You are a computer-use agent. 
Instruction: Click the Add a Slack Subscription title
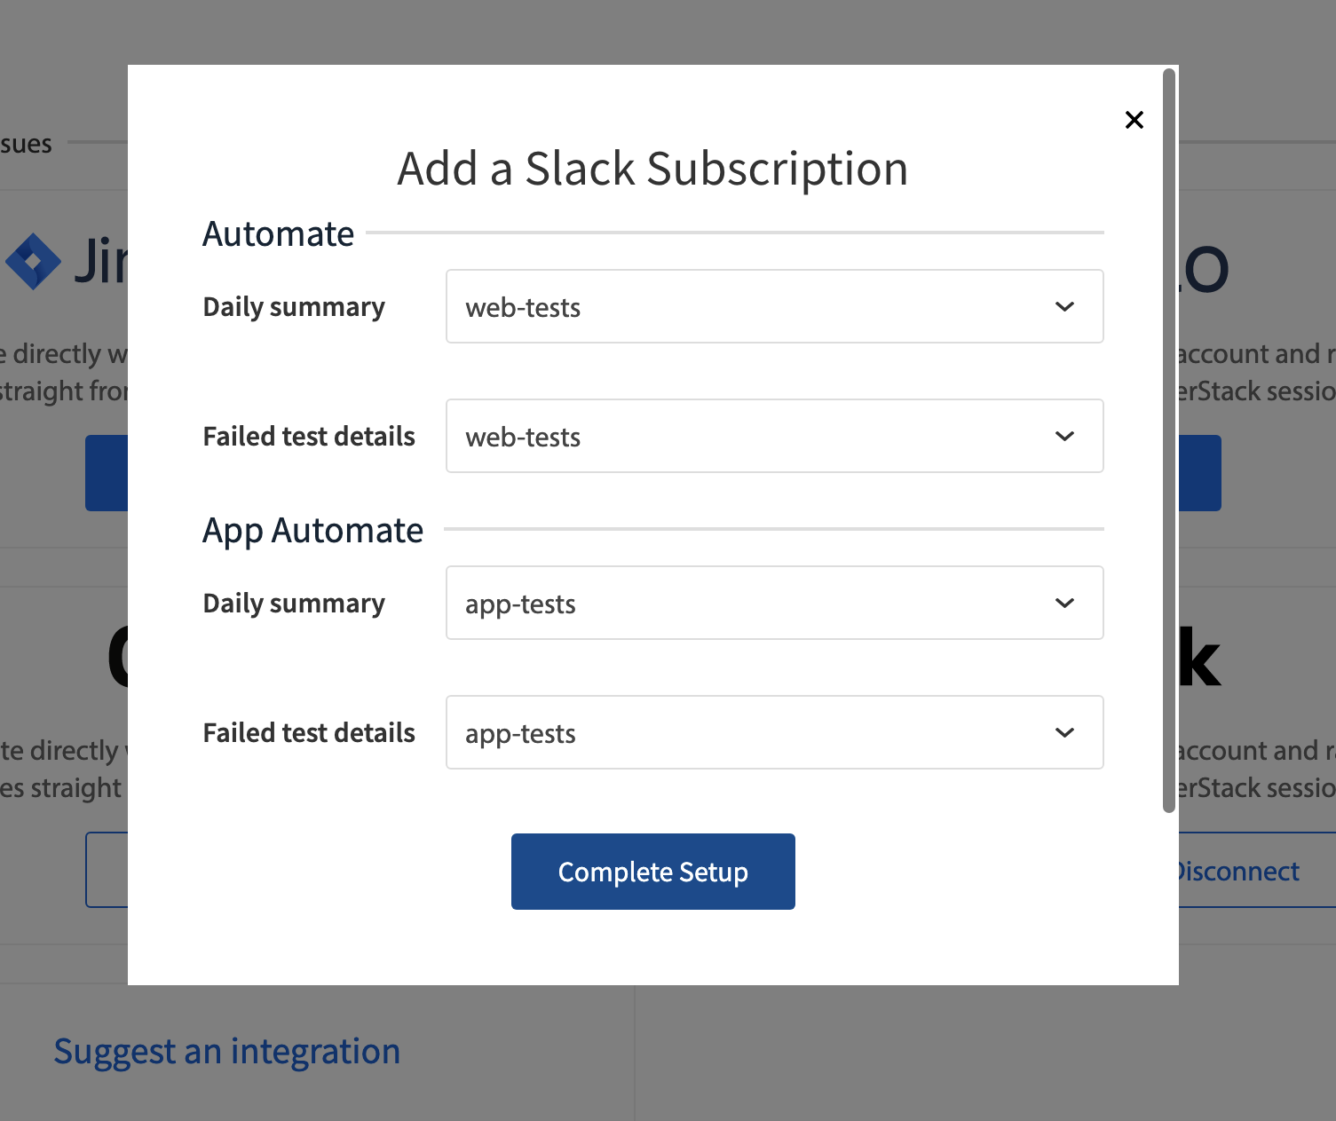tap(652, 168)
